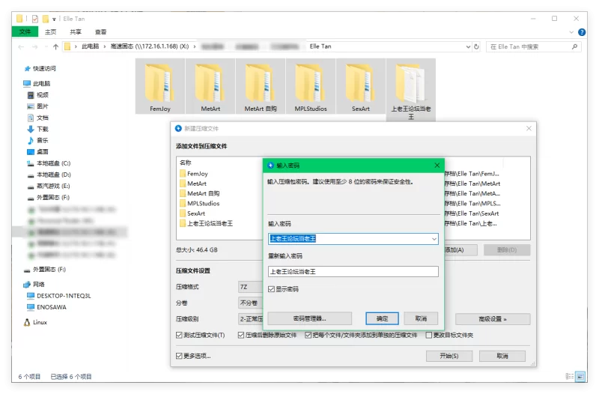
Task: Select the MPLStudios folder thumbnail
Action: click(310, 87)
